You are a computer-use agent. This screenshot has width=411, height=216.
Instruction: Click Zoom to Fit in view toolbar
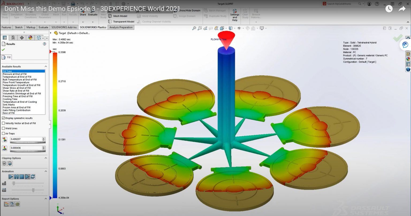[x=194, y=28]
